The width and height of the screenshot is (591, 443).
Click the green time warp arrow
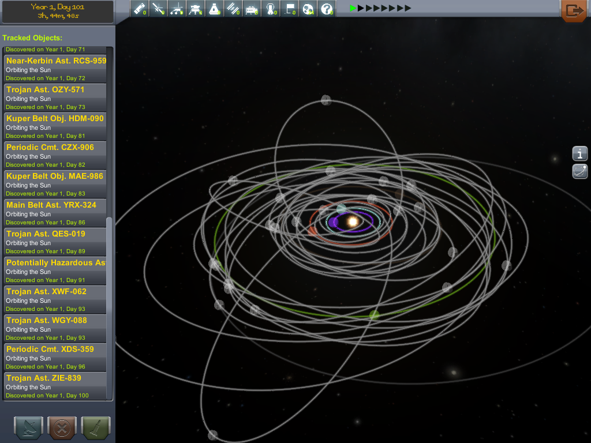(x=353, y=8)
